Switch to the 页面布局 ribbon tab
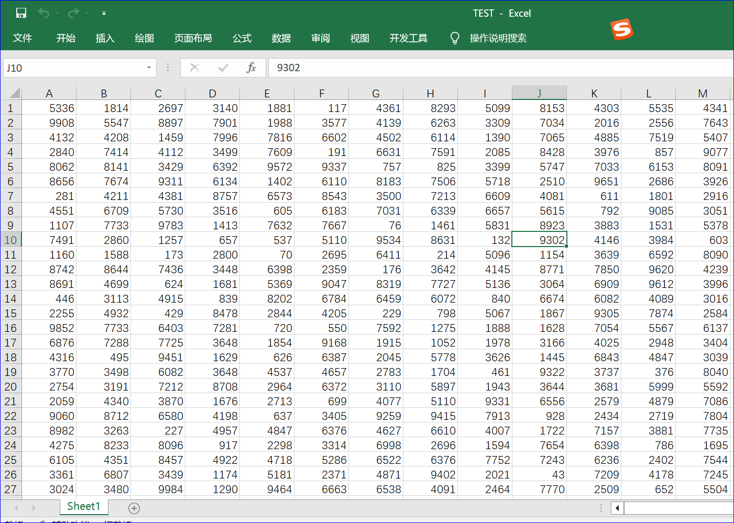The image size is (734, 523). 193,38
